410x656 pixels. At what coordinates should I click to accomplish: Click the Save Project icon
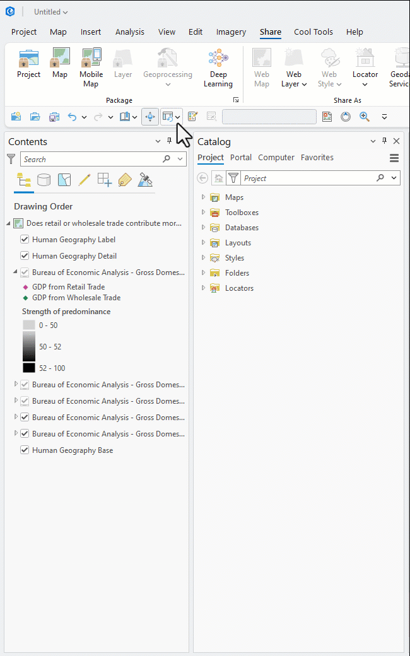[x=54, y=116]
